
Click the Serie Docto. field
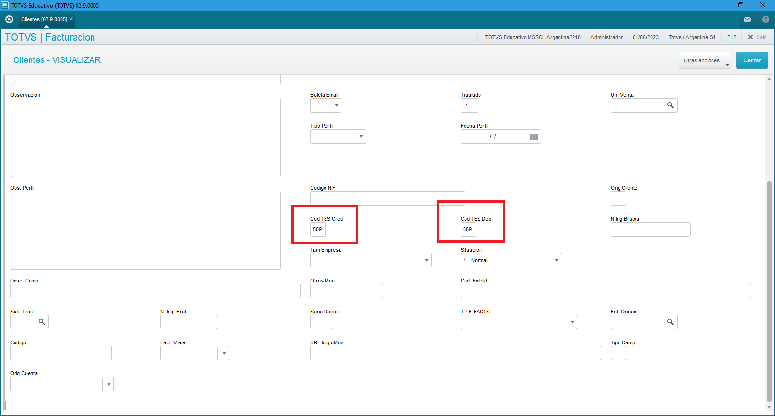pos(321,322)
